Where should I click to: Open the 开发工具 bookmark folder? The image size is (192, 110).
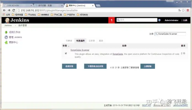pyautogui.click(x=56, y=15)
